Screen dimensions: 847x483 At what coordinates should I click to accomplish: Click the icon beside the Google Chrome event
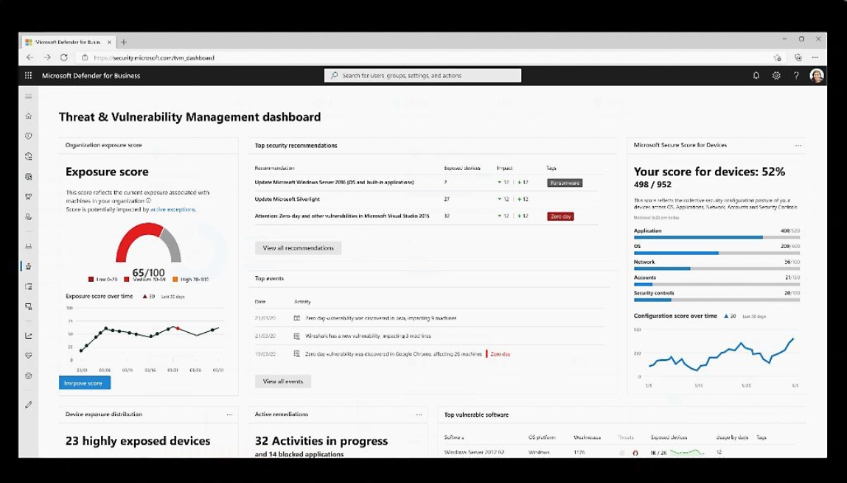[x=296, y=354]
